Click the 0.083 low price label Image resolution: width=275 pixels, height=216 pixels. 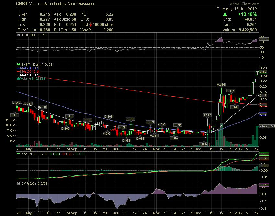coord(140,138)
